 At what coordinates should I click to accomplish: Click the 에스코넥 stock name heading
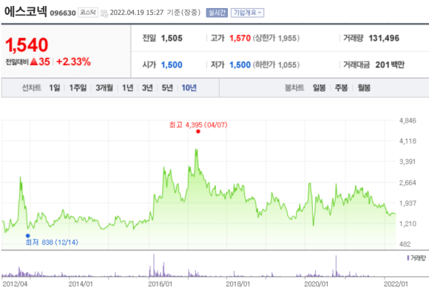(x=26, y=12)
